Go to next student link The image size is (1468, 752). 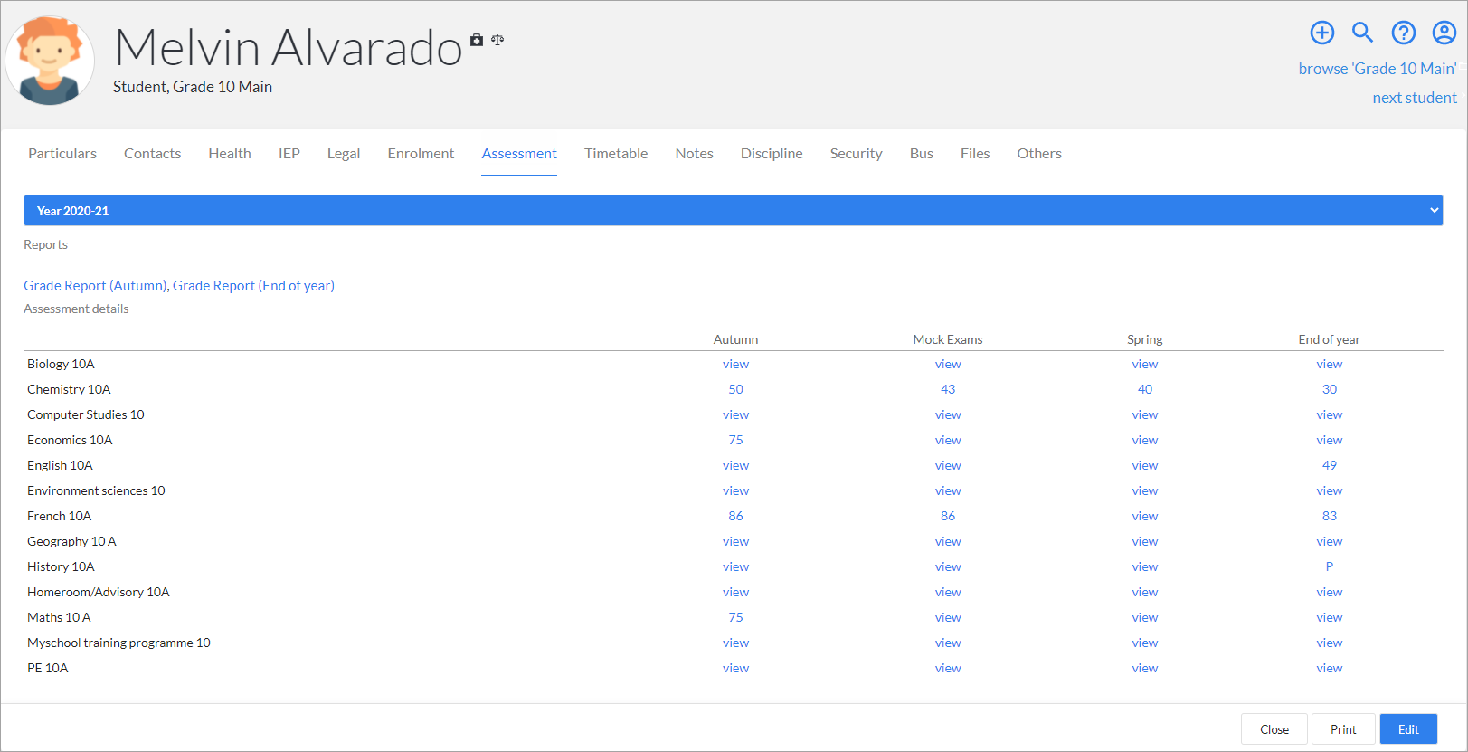(1415, 98)
